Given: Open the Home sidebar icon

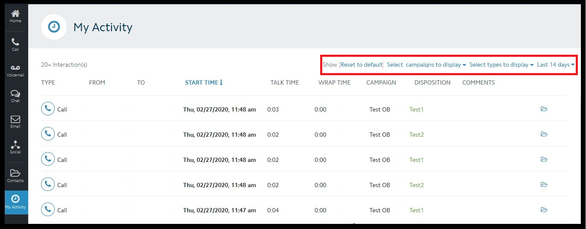Looking at the screenshot, I should click(15, 17).
